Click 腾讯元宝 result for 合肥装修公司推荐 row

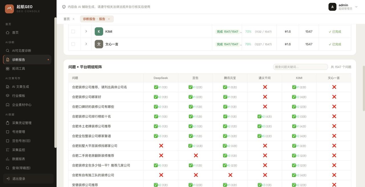[x=230, y=87]
